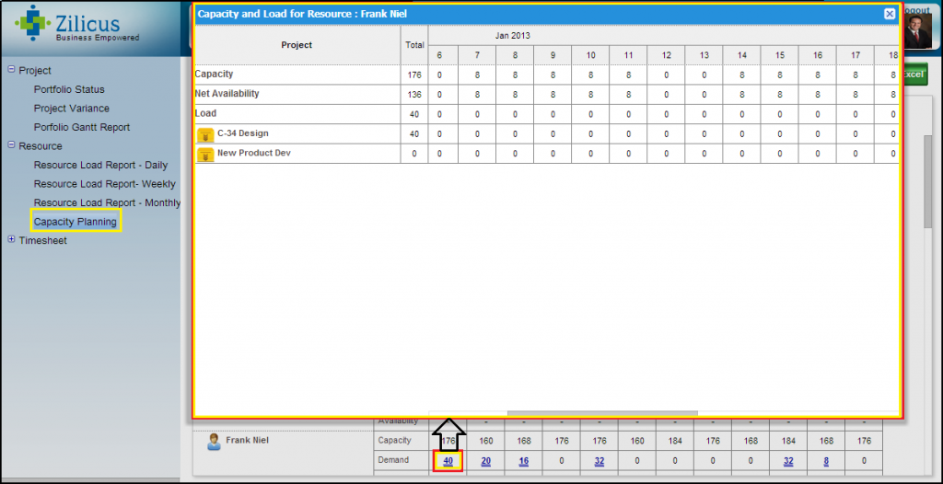Image resolution: width=943 pixels, height=484 pixels.
Task: Click the demand value 16 link
Action: point(523,461)
